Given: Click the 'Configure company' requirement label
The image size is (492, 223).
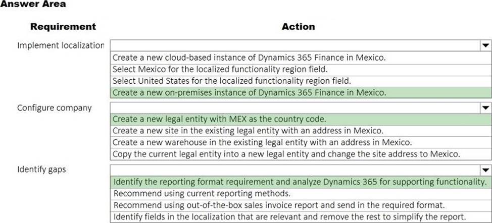Looking at the screenshot, I should click(55, 107).
